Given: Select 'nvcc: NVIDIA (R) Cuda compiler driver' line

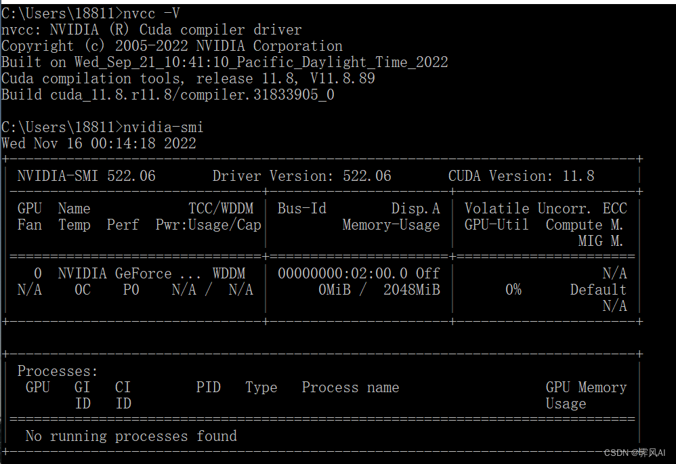Looking at the screenshot, I should point(151,30).
